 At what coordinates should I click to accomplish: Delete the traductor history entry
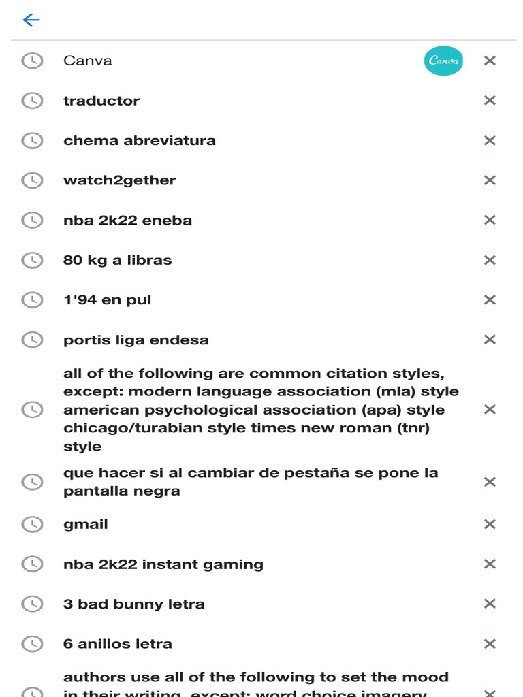[489, 101]
